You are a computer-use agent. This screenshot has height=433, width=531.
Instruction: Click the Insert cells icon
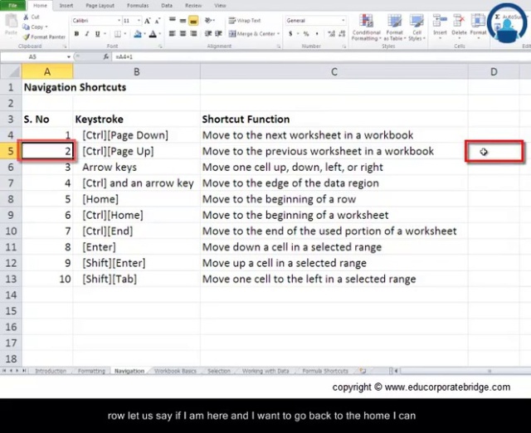[440, 22]
